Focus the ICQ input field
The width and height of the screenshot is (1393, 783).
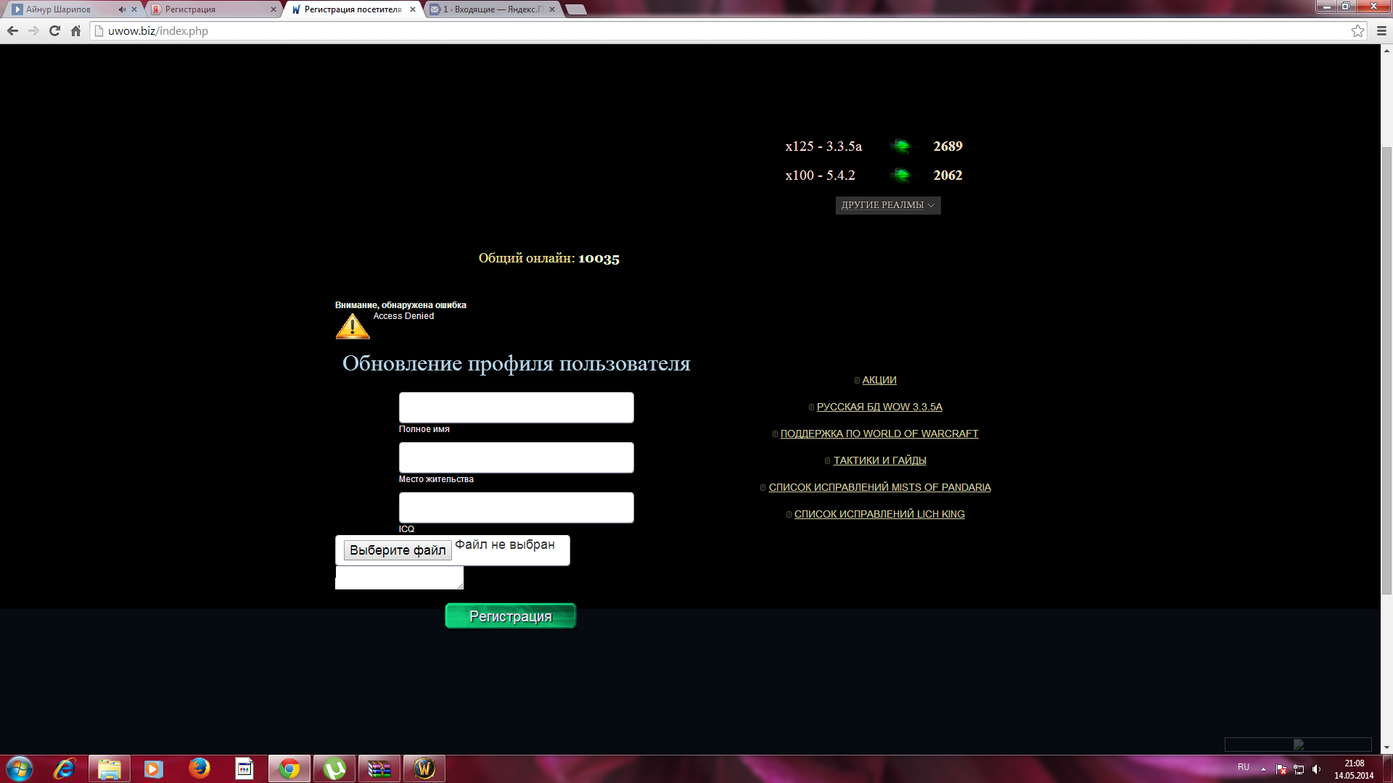[516, 507]
